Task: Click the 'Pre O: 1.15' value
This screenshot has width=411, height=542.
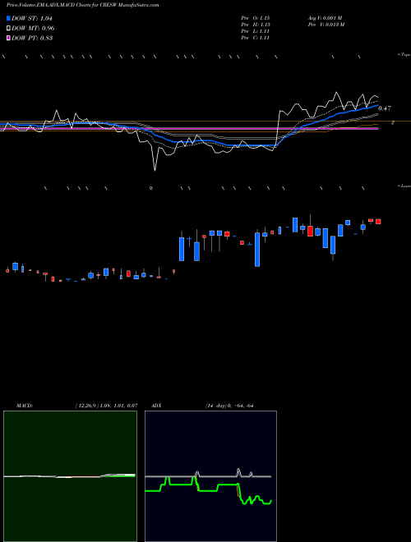Action: tap(256, 18)
